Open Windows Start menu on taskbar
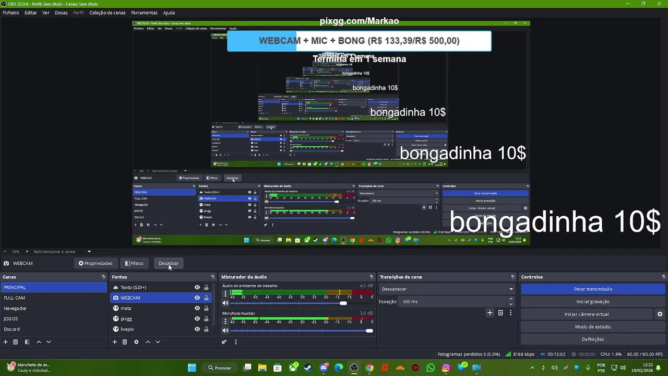668x376 pixels. coord(192,368)
